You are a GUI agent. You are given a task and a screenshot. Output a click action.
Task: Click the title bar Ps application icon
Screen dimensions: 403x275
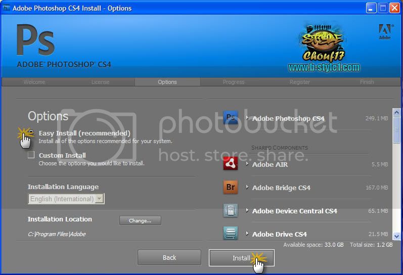[6, 8]
